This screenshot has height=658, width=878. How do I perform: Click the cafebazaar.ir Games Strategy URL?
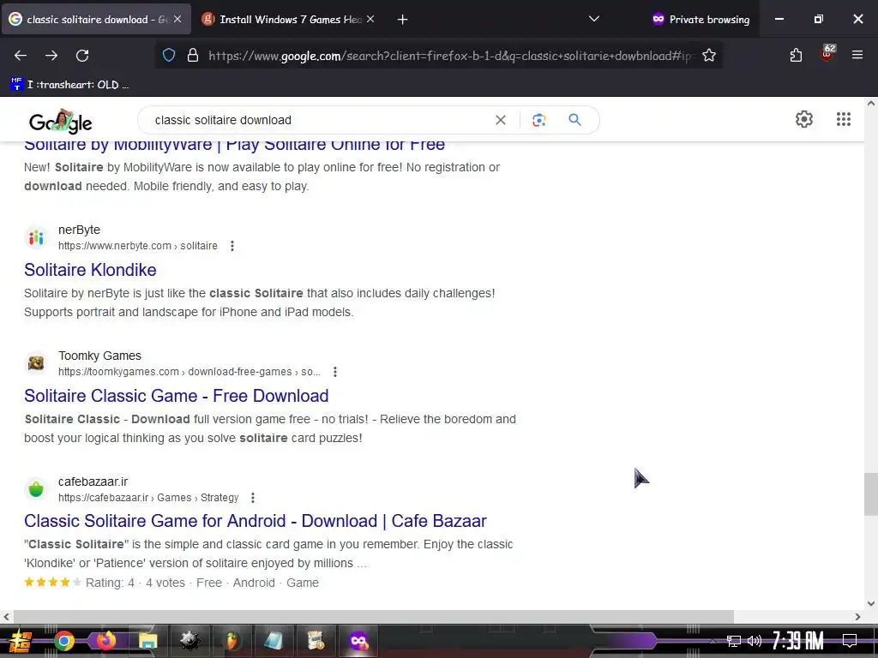point(148,498)
